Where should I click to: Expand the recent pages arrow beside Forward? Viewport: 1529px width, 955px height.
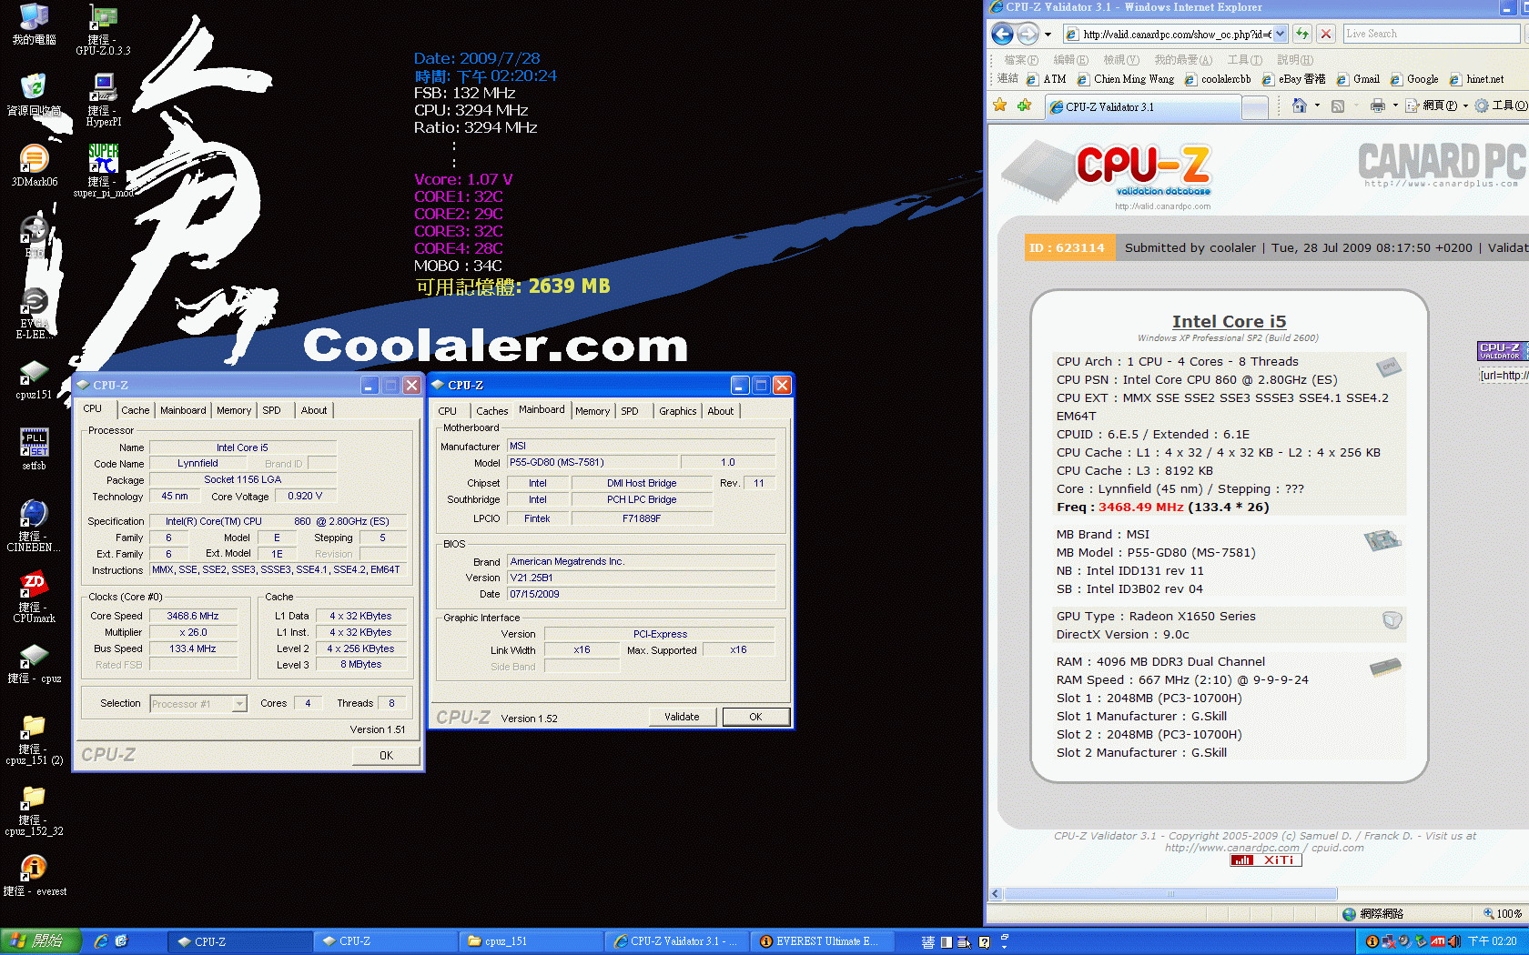[x=1048, y=35]
